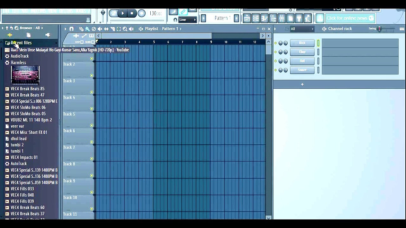The width and height of the screenshot is (406, 228).
Task: Mute the Snare channel via green LED
Action: click(x=275, y=70)
